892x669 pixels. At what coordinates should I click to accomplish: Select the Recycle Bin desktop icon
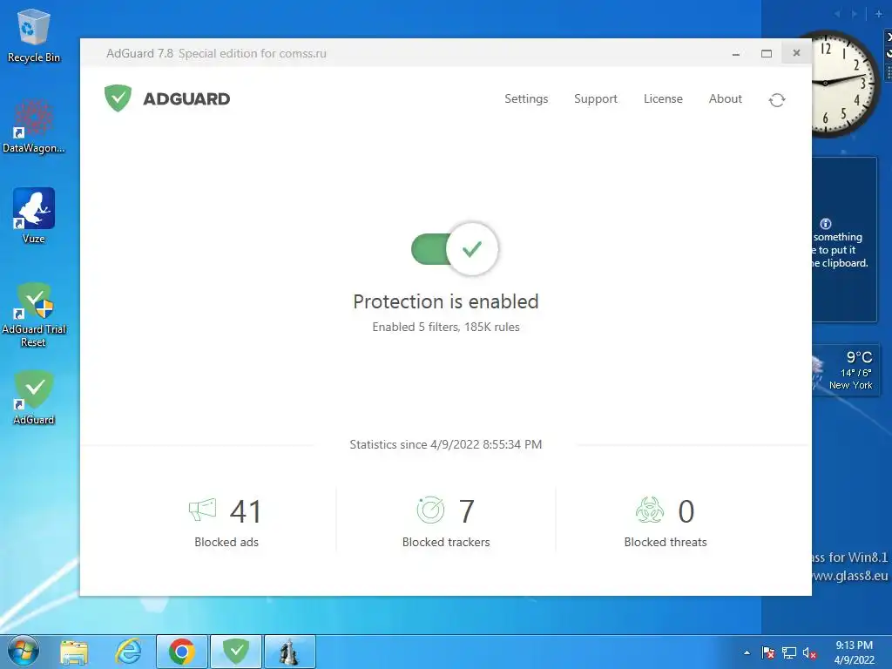[34, 35]
